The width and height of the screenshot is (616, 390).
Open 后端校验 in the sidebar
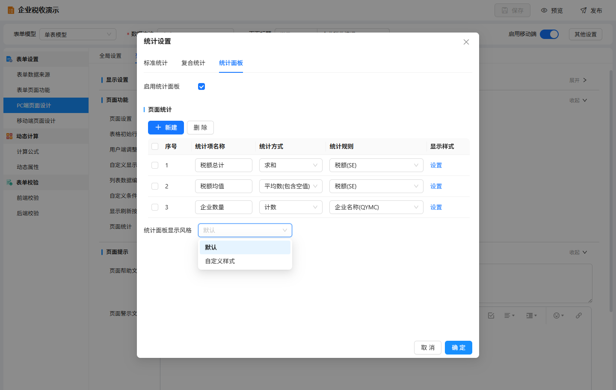pyautogui.click(x=46, y=213)
